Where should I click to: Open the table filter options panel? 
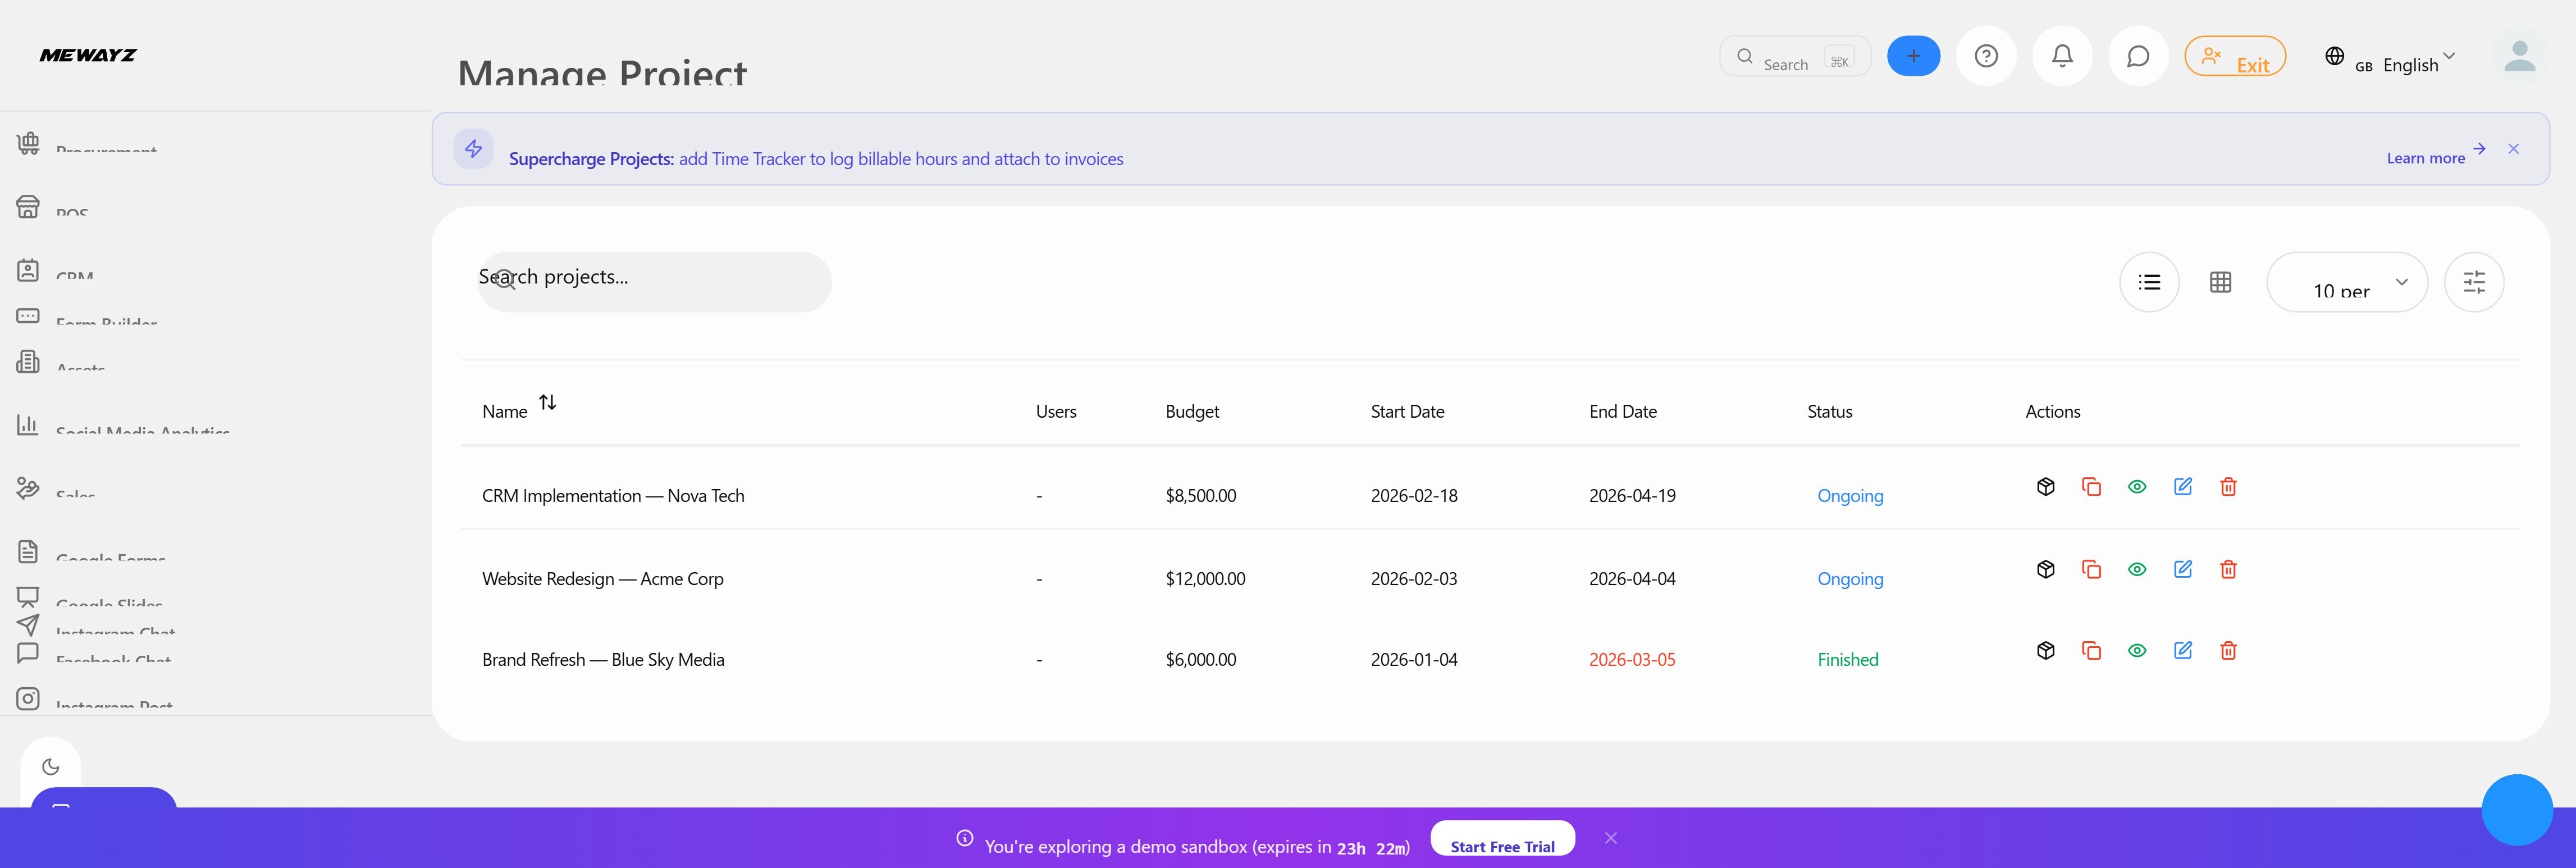(2475, 281)
